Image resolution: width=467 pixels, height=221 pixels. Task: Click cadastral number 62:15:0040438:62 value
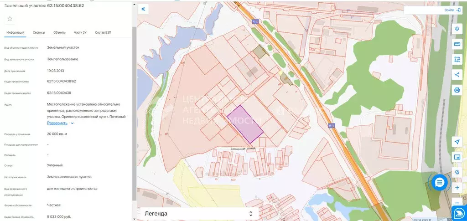pyautogui.click(x=62, y=81)
